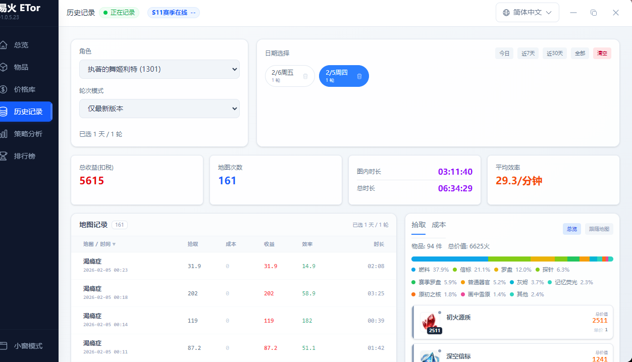This screenshot has width=632, height=362.
Task: Switch to the 成本 tab
Action: click(x=439, y=225)
